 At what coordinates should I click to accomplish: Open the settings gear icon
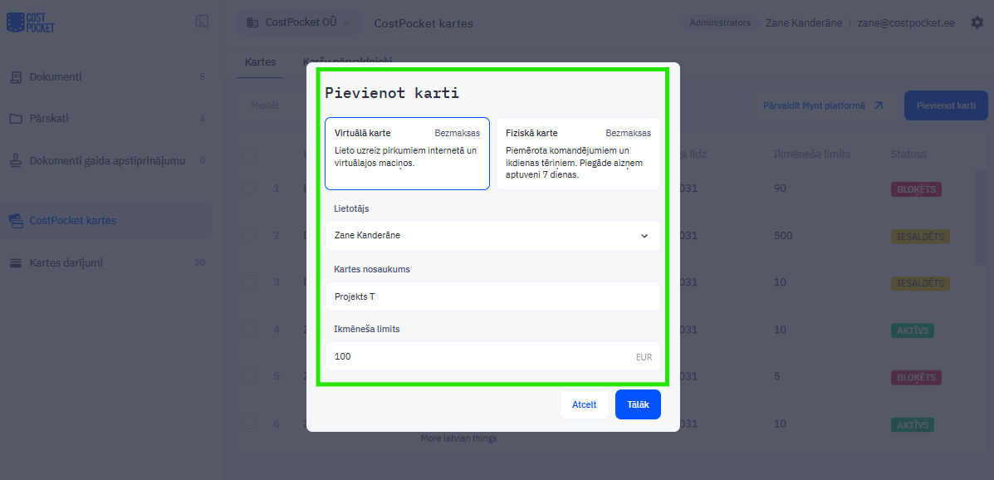tap(977, 23)
